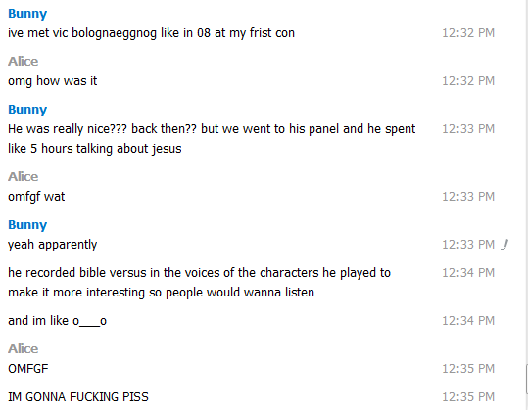Image resolution: width=528 pixels, height=410 pixels.
Task: Click the 12:33 PM timestamp beside 'omfgf wat'
Action: tap(468, 197)
